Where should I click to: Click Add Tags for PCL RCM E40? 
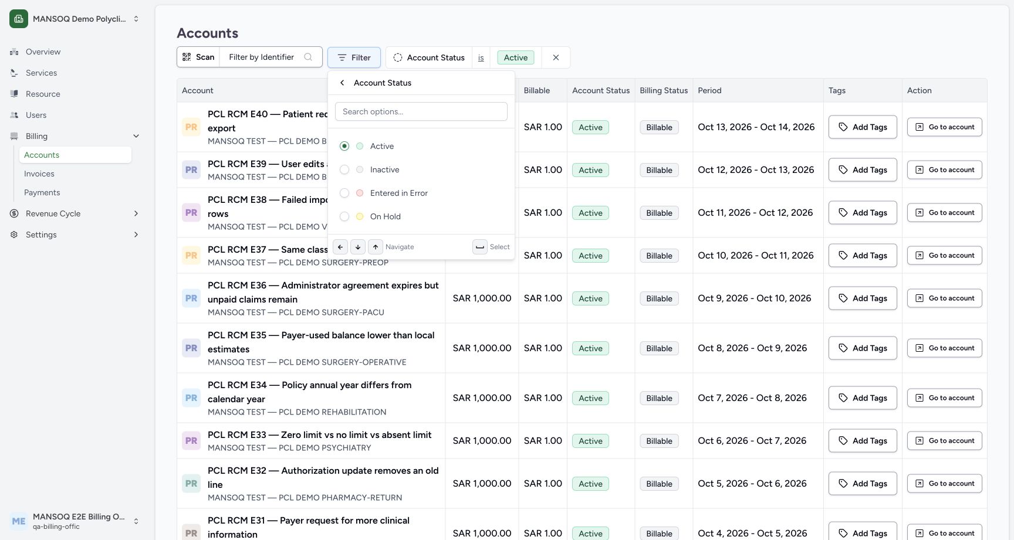[x=863, y=127]
